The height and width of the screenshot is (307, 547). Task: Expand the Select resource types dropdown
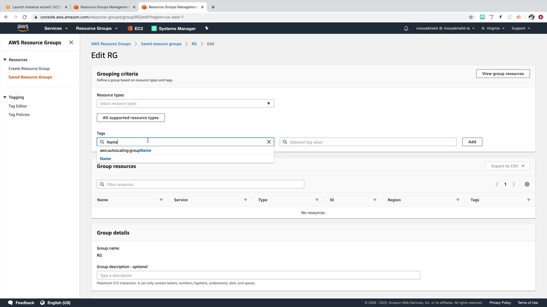tap(185, 104)
